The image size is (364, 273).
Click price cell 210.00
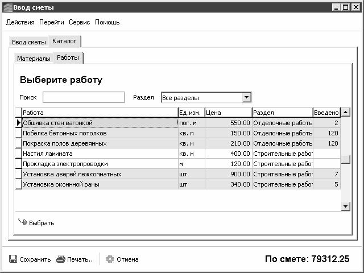[229, 143]
